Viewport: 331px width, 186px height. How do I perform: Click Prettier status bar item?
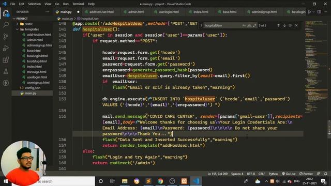(306, 174)
